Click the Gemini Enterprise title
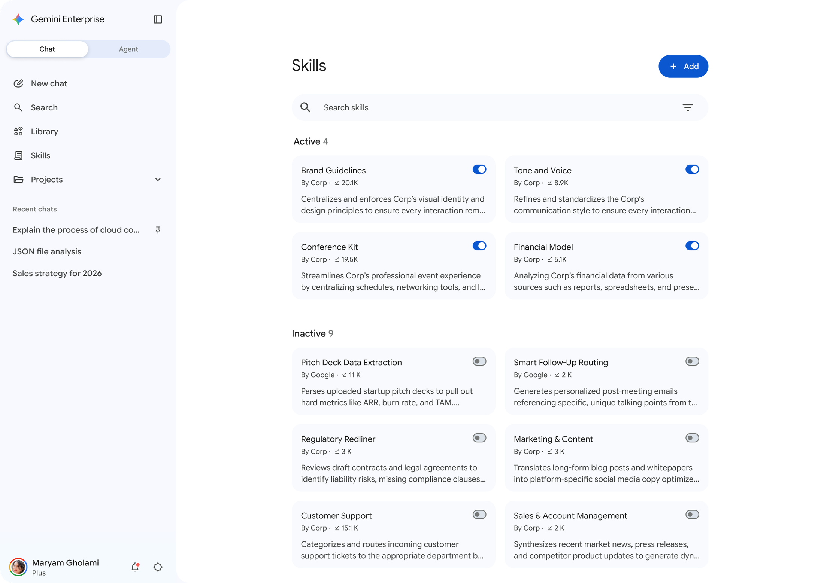824x583 pixels. (67, 19)
